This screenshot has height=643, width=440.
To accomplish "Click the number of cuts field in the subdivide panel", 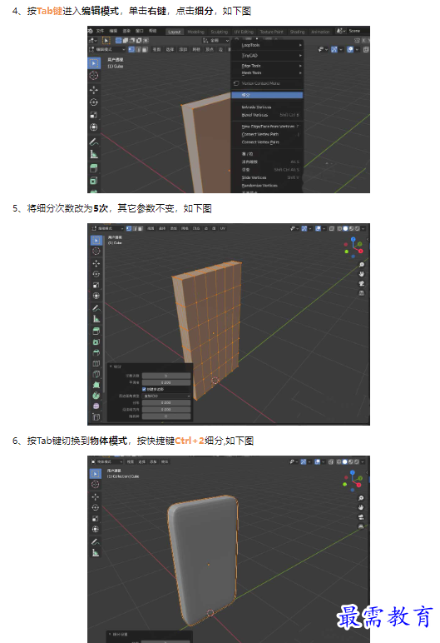I will [166, 376].
